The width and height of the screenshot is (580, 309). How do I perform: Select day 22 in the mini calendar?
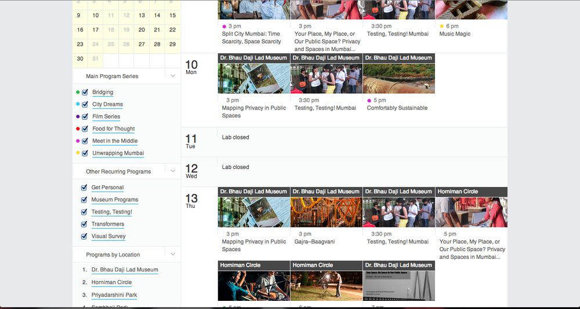click(172, 30)
